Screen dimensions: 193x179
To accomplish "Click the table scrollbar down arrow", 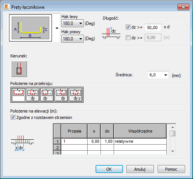I will click(x=173, y=151).
